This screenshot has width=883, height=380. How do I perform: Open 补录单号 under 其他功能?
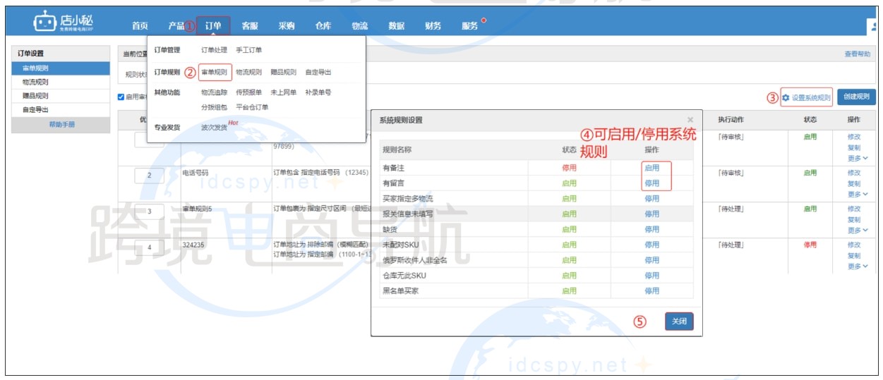pyautogui.click(x=318, y=92)
